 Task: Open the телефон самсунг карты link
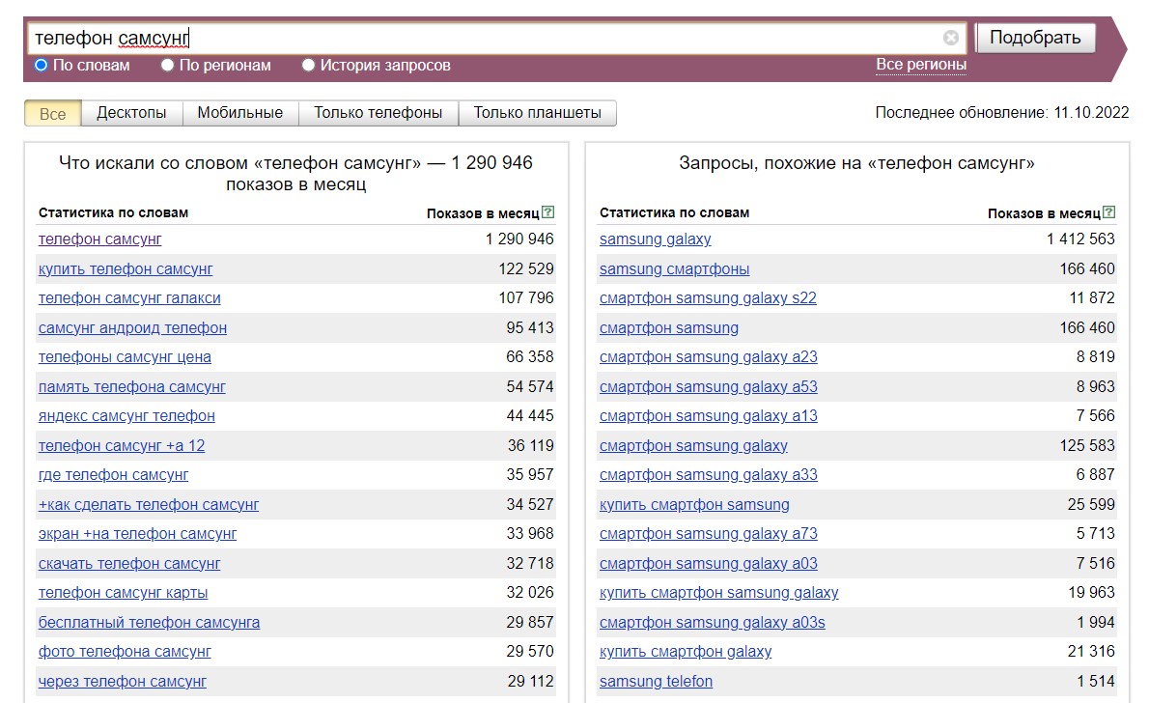click(x=124, y=592)
